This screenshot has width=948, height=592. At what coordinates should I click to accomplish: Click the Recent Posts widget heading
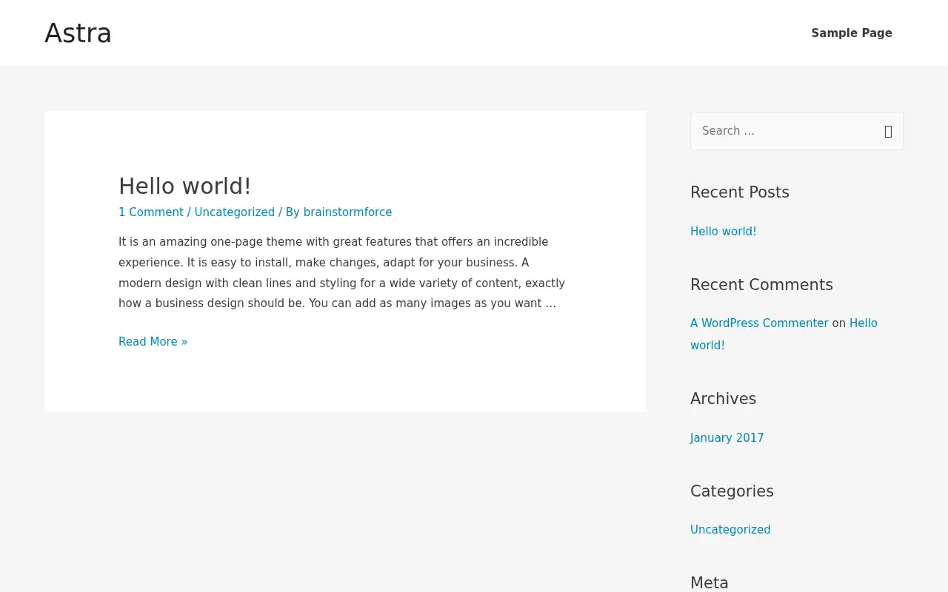740,192
